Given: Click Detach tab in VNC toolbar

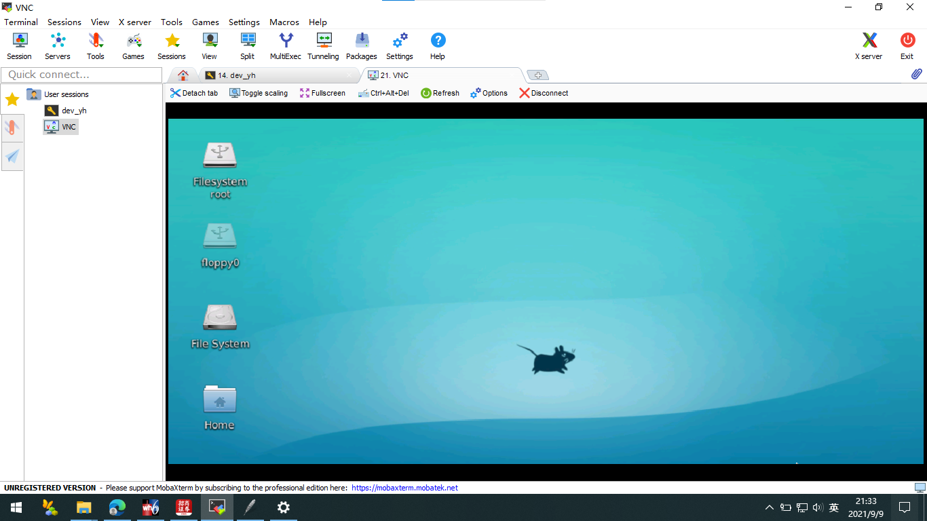Looking at the screenshot, I should pyautogui.click(x=194, y=93).
